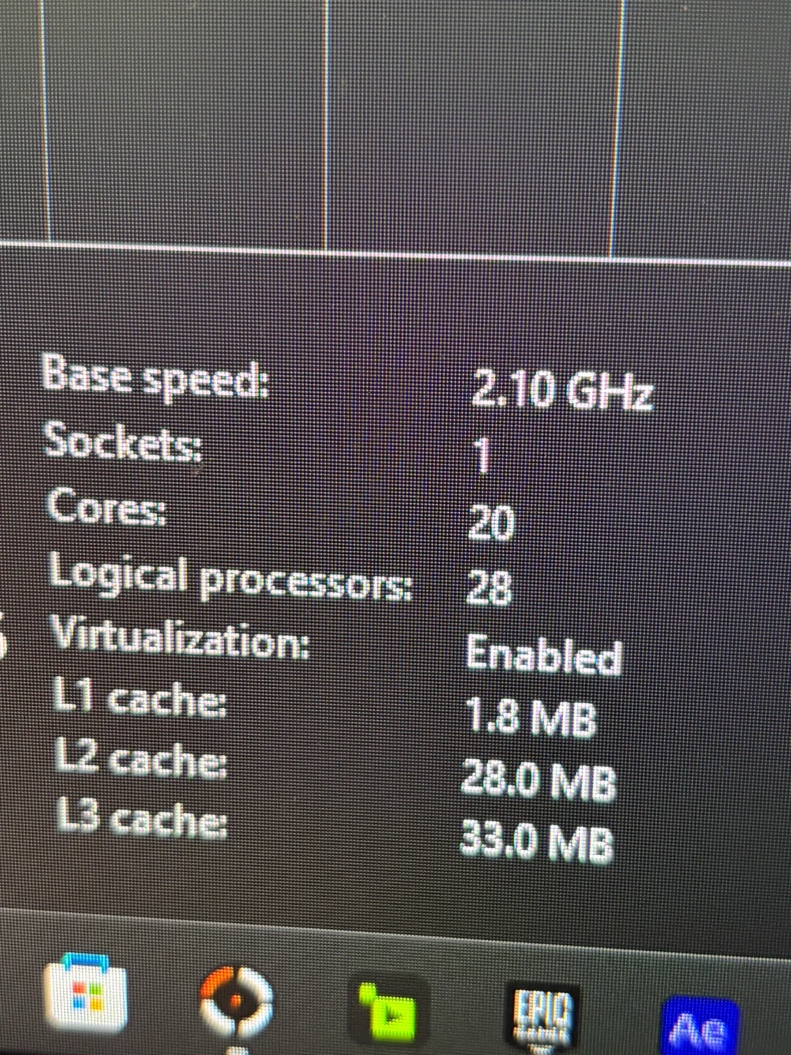
Task: Select the logical processors value 28
Action: [x=489, y=588]
